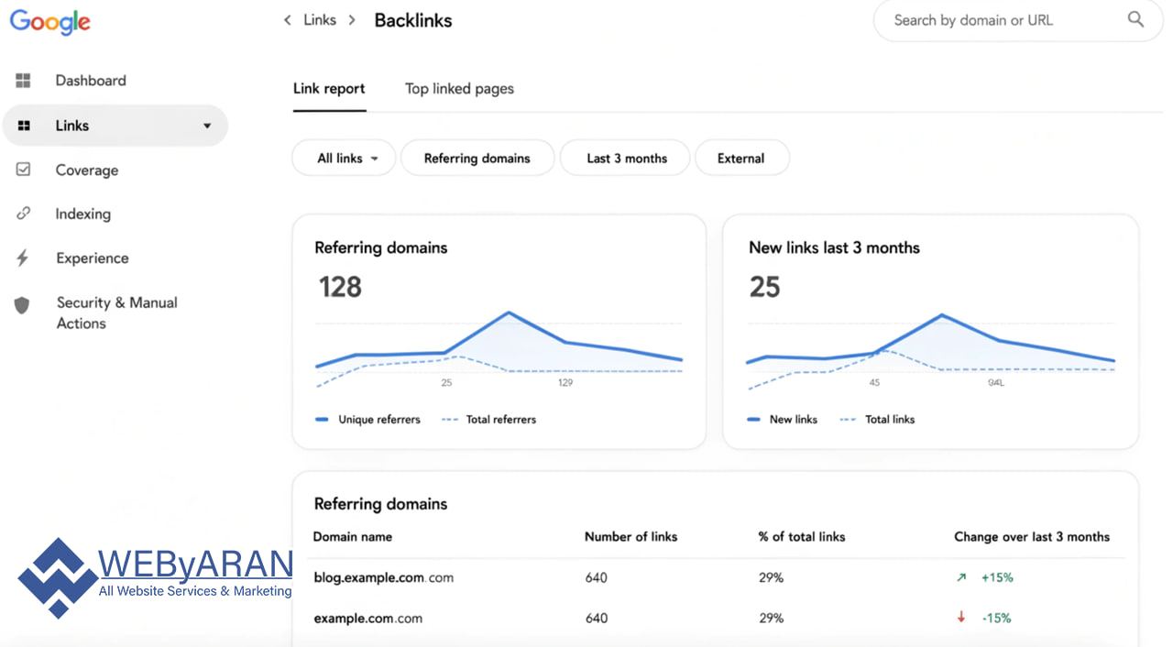This screenshot has height=647, width=1173.
Task: Click the Backlinks breadcrumb title
Action: pos(412,19)
